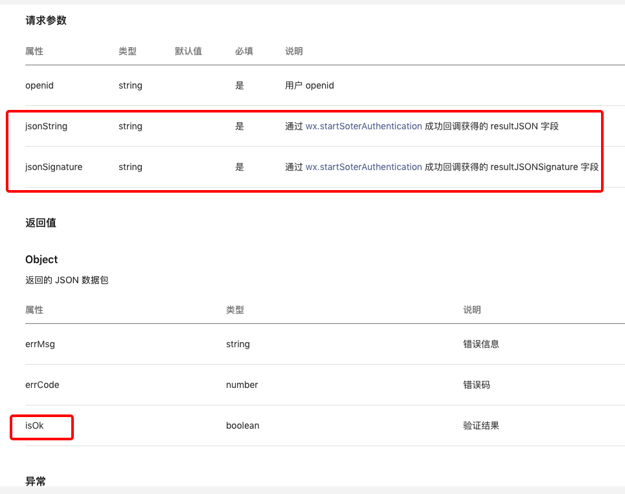
Task: Select the boolean type of isOk
Action: [x=243, y=425]
